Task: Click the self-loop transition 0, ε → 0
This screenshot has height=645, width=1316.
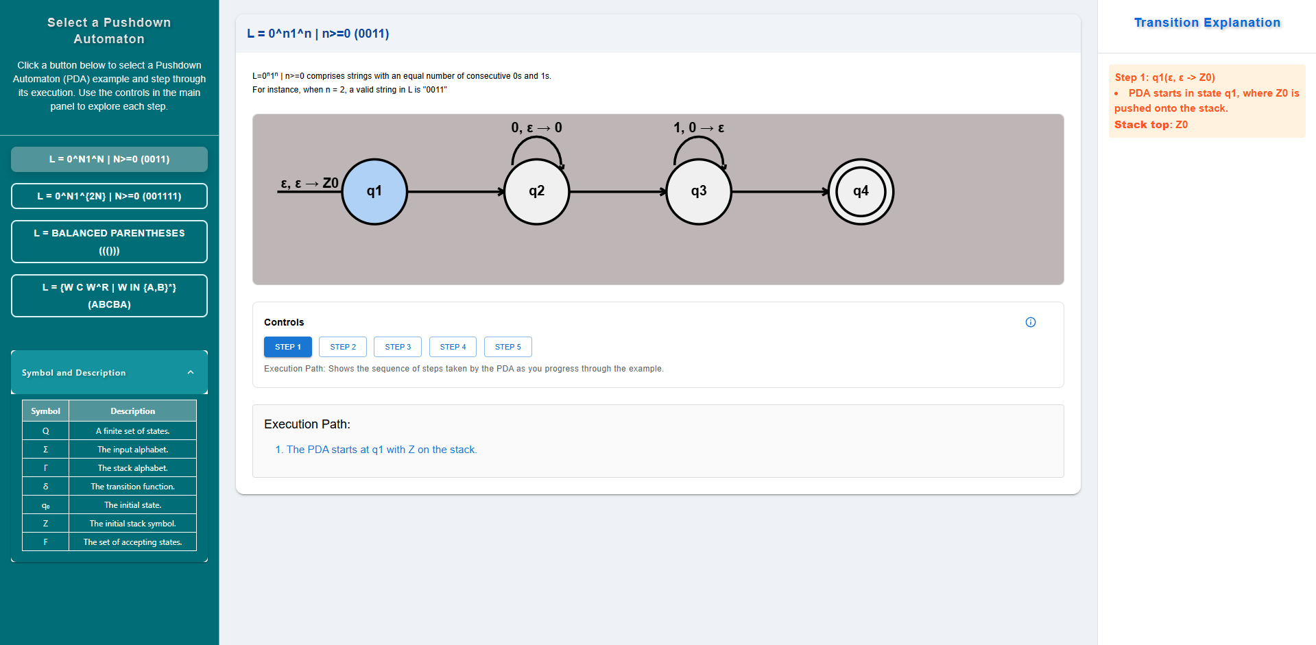Action: [x=537, y=127]
